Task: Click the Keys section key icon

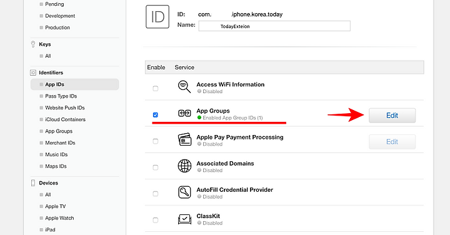Action: (33, 44)
